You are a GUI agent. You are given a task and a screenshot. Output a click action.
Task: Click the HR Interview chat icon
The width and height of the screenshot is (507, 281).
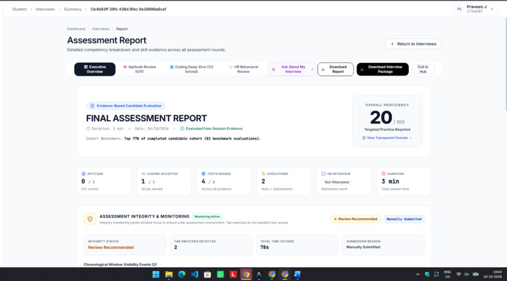point(323,174)
